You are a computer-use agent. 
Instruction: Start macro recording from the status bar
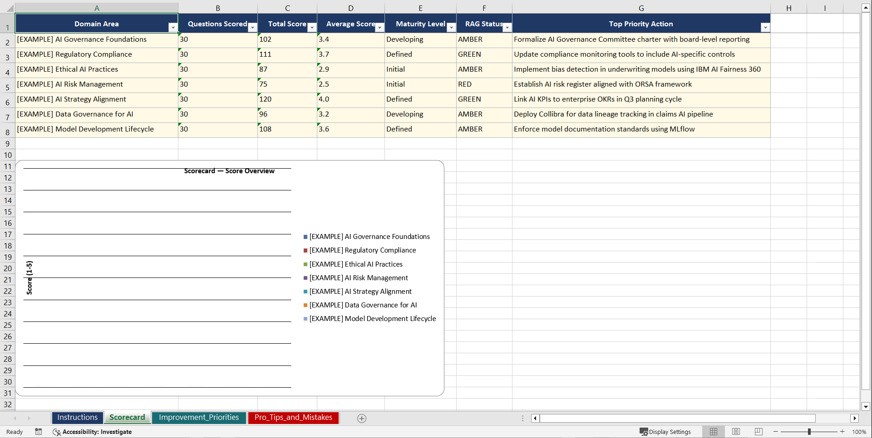tap(39, 432)
